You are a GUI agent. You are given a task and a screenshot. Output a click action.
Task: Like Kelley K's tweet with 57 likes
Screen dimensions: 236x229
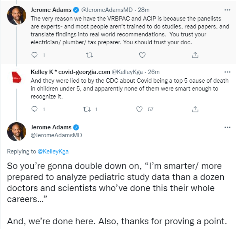[x=139, y=109]
